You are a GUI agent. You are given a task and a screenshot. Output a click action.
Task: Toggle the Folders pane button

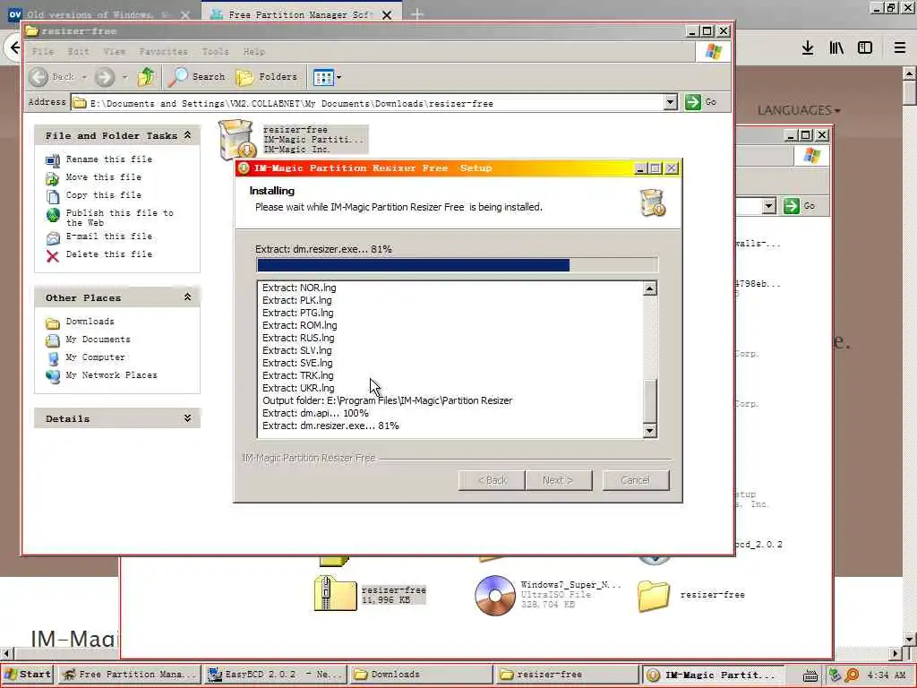(267, 77)
